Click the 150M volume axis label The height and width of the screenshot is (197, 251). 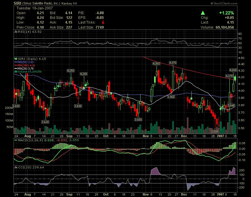tap(9, 114)
